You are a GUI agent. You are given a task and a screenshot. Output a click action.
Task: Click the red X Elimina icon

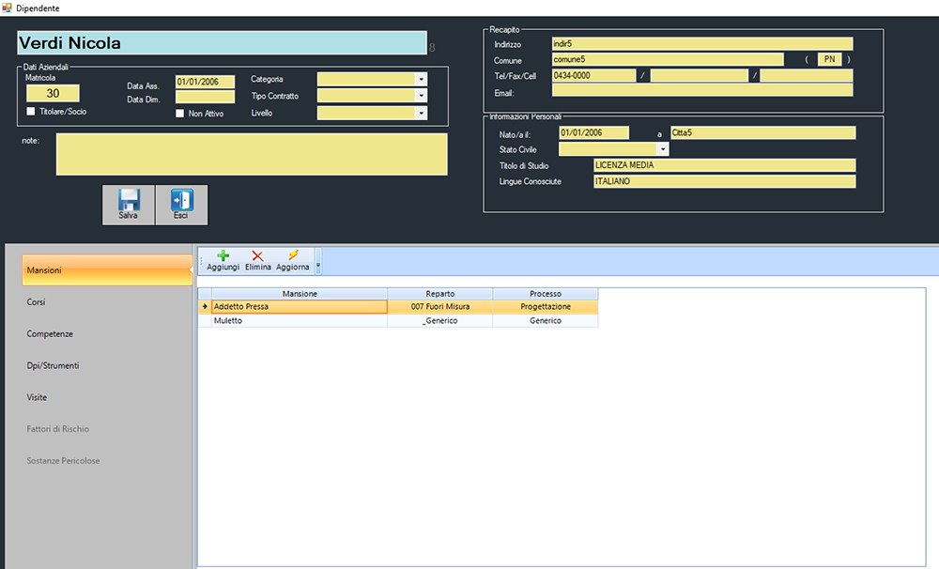coord(257,255)
